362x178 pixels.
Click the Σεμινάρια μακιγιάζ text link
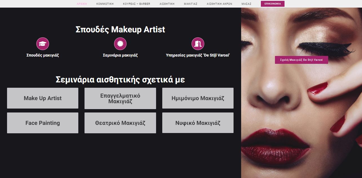pos(120,55)
